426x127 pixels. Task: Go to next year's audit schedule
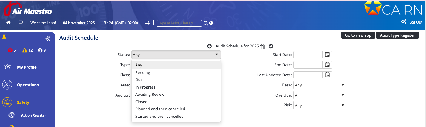point(271,46)
